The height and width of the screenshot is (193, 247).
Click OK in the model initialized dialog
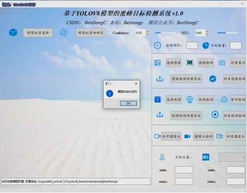(x=128, y=103)
